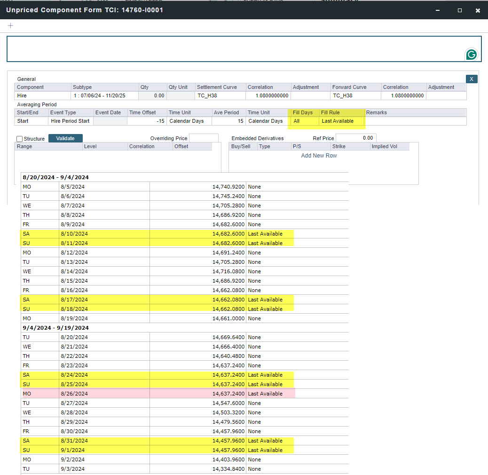488x475 pixels.
Task: Close the Unpriced Component Form window
Action: click(478, 10)
